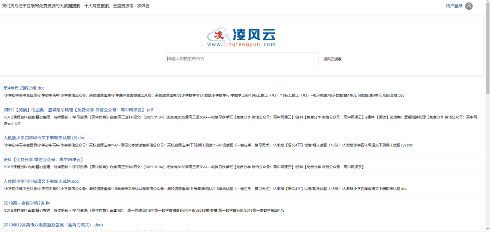
Task: Open the 论述类：逻辑陷阱梳理 .pdf result
Action: (x=78, y=109)
